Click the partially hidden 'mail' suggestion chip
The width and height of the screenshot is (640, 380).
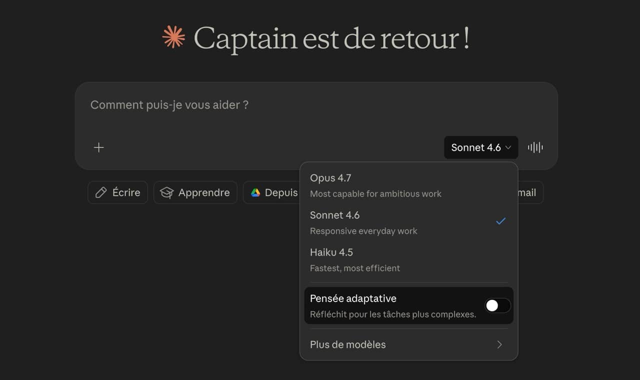tap(530, 192)
